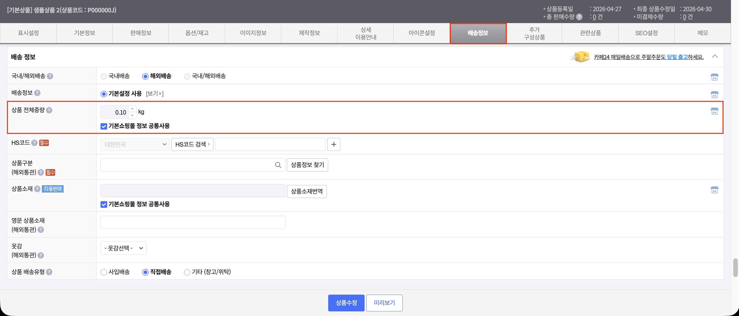Open the 관련상품 tab

tap(590, 33)
